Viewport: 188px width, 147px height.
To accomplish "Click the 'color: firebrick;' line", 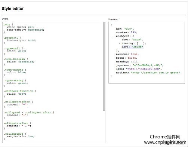I will tap(21, 62).
